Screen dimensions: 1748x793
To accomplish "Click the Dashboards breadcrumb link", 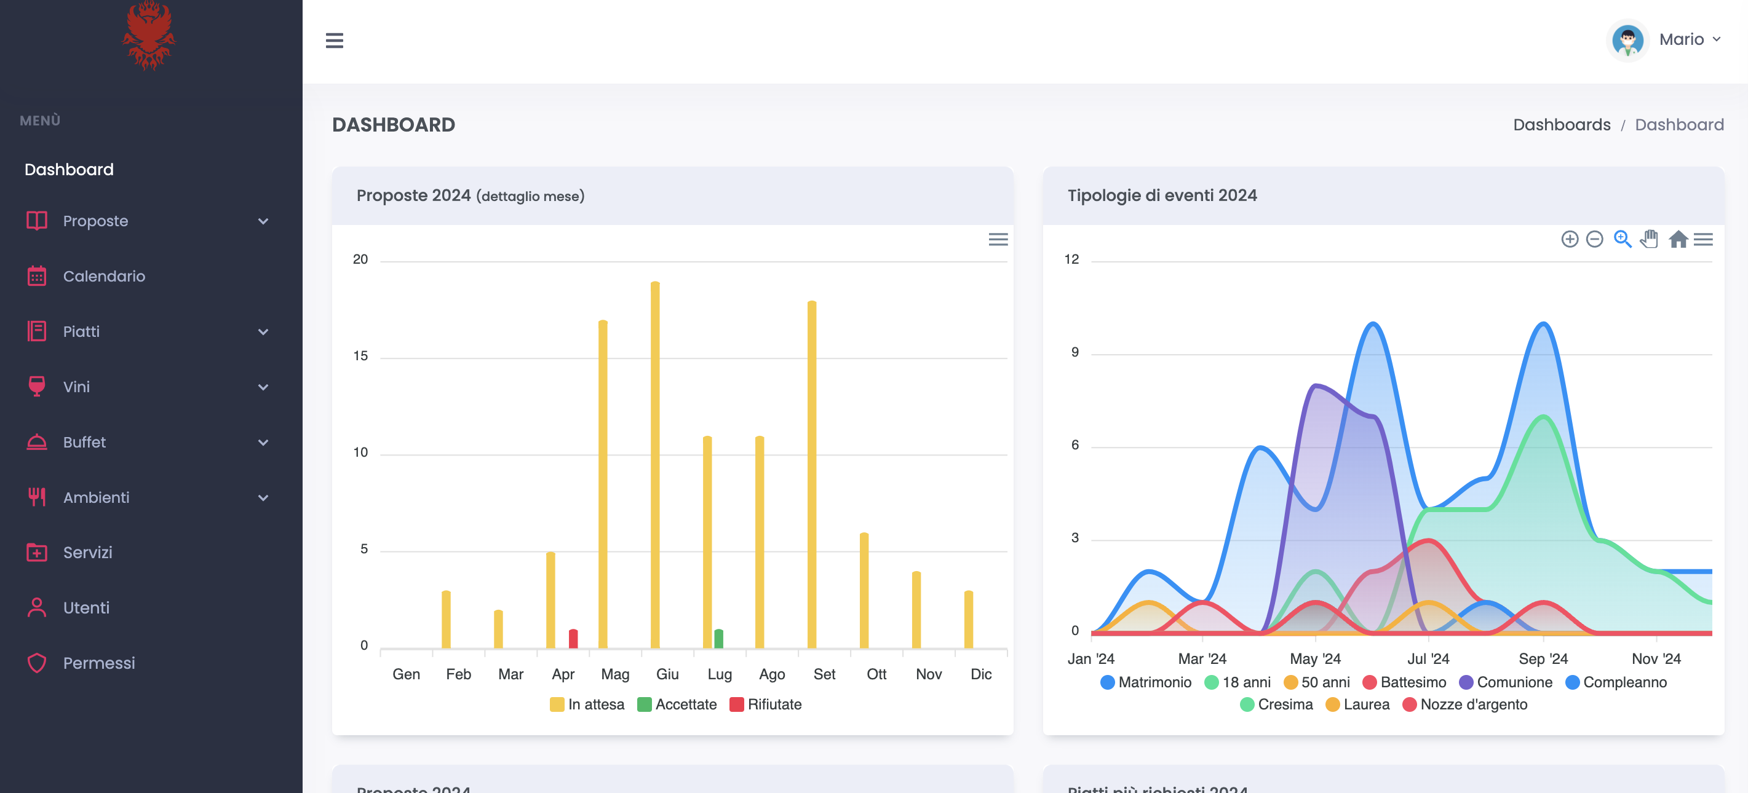I will pyautogui.click(x=1562, y=125).
